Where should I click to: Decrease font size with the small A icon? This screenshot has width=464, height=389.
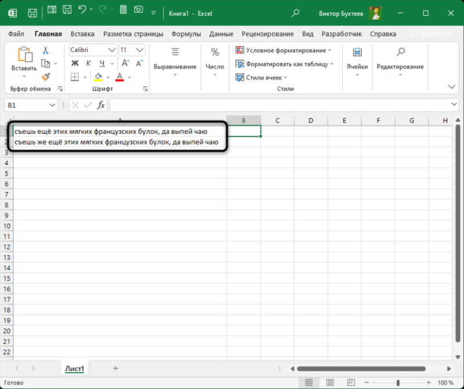pos(139,63)
